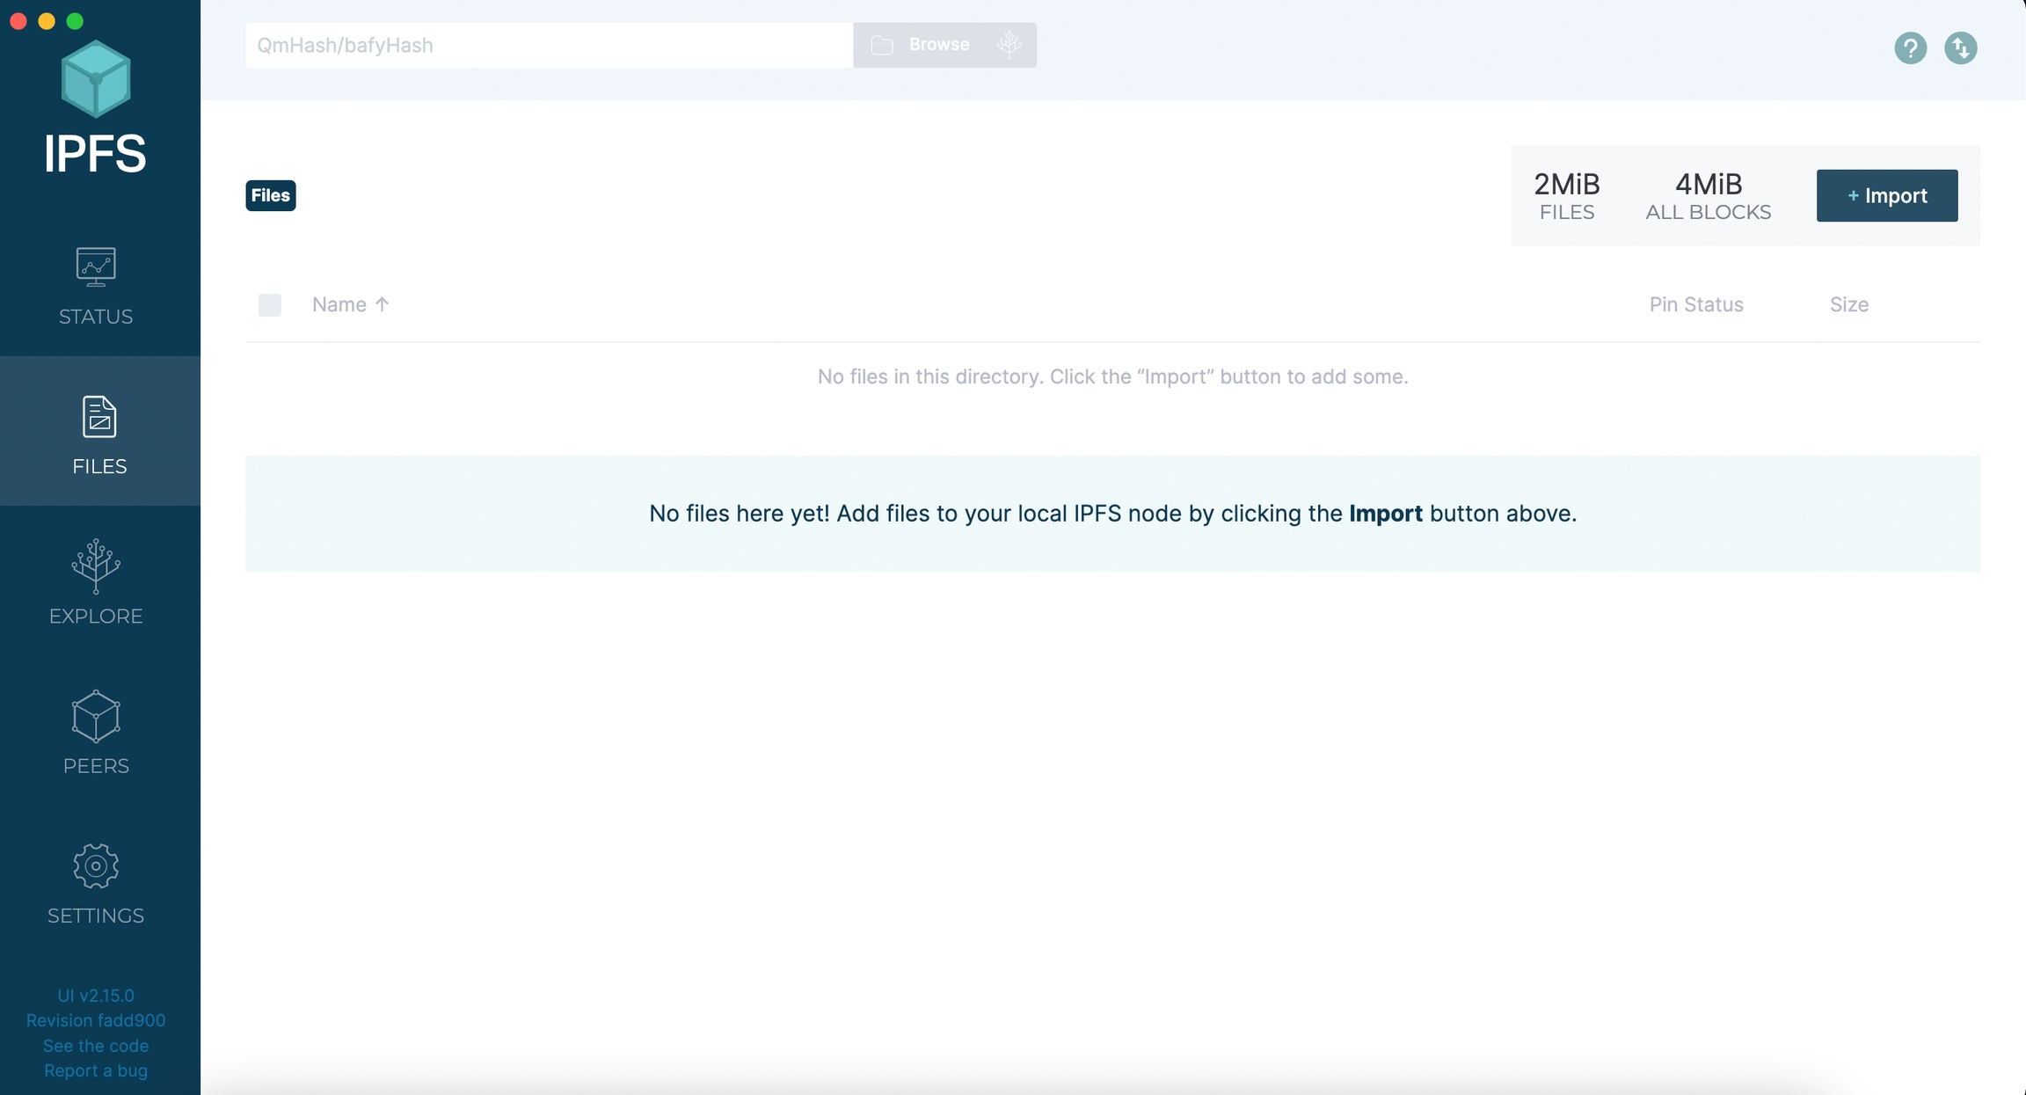
Task: Click the folder icon in Browse button
Action: (882, 45)
